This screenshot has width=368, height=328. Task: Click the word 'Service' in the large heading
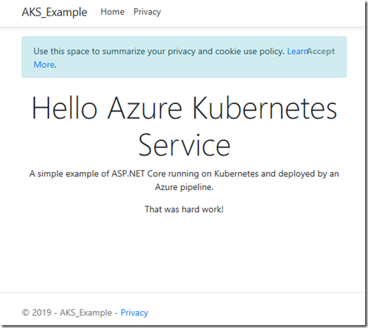click(184, 145)
